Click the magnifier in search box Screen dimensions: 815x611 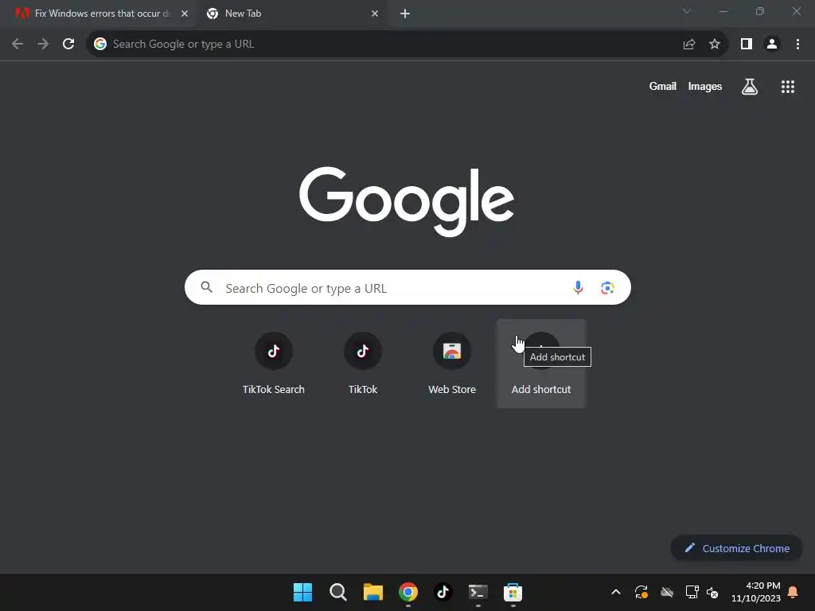(206, 286)
